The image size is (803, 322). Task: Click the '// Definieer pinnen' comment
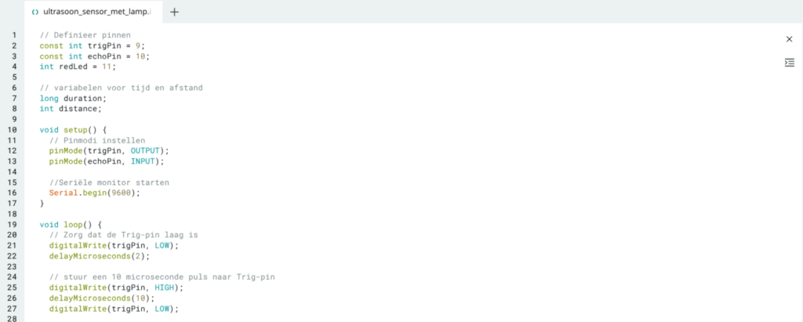click(85, 35)
